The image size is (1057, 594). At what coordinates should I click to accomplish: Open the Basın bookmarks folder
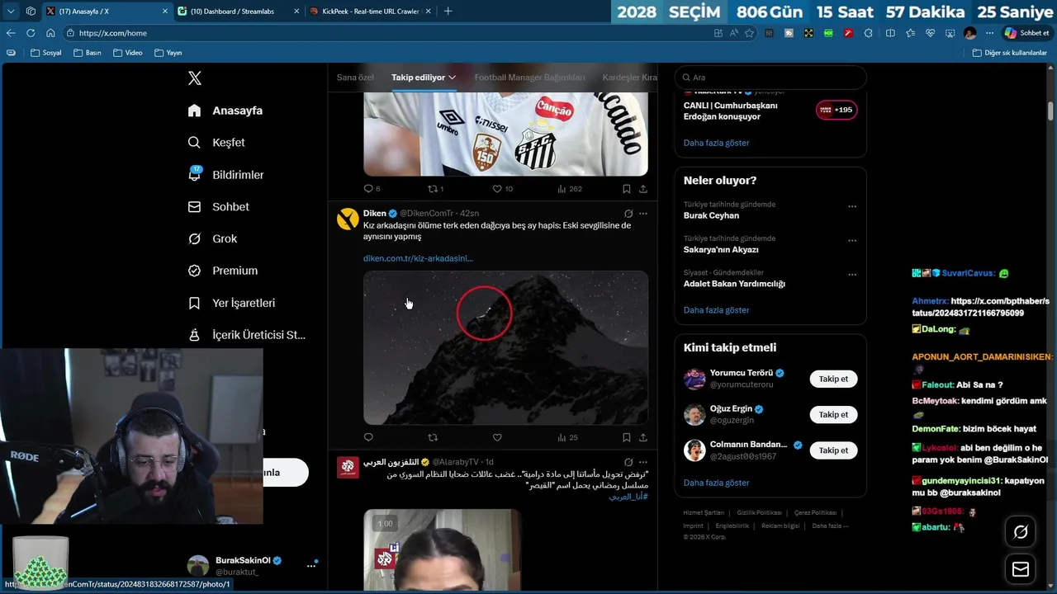pyautogui.click(x=87, y=53)
